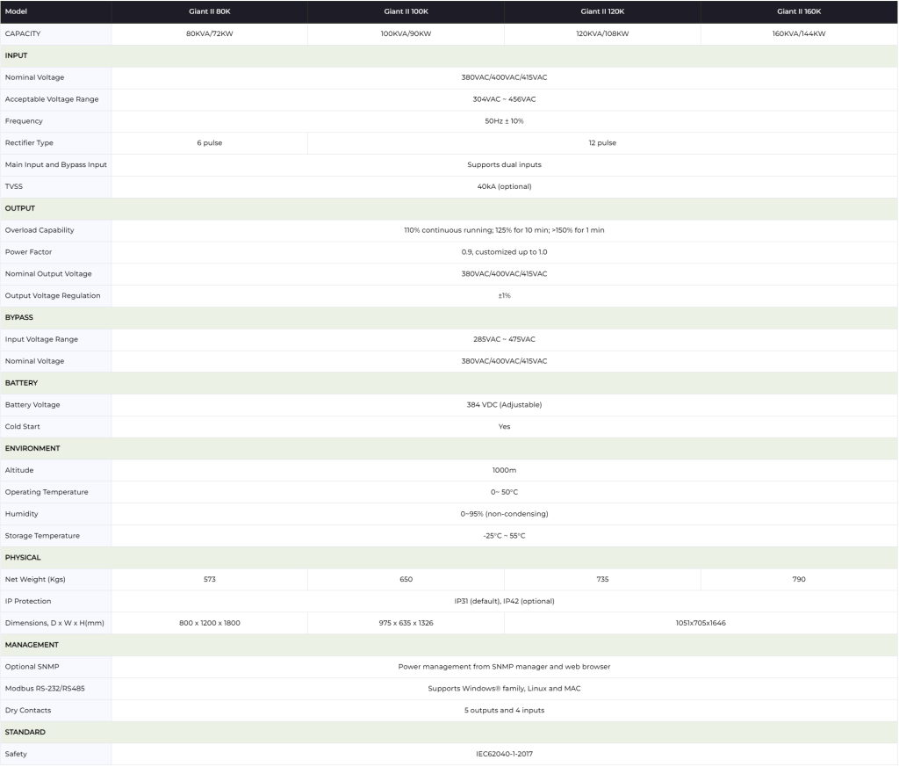Select the "±1%" regulation value
The width and height of the screenshot is (899, 767).
click(505, 295)
